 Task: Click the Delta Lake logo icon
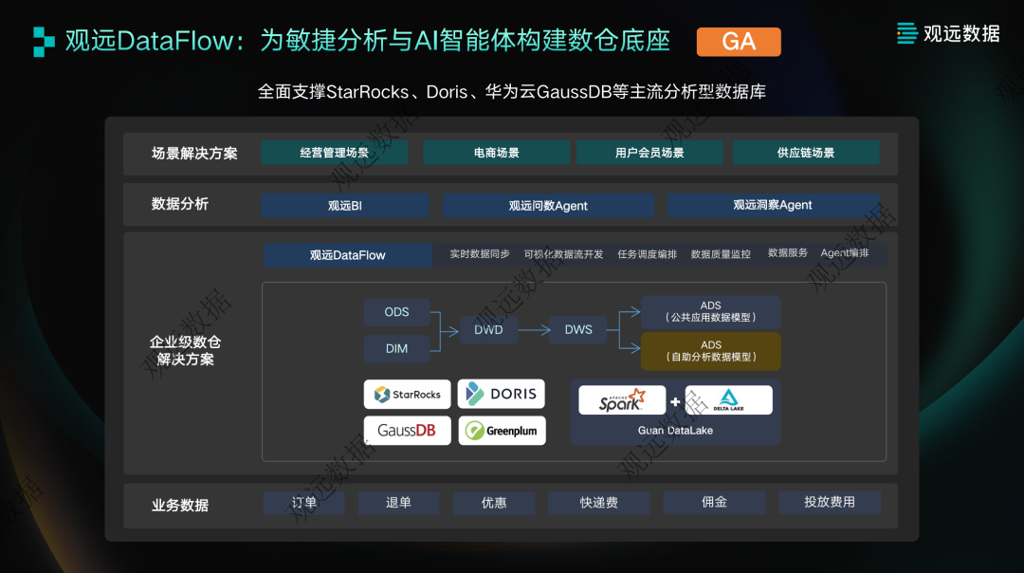[729, 399]
